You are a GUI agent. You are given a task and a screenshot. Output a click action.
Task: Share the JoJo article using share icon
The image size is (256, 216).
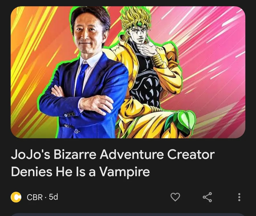[x=207, y=197]
